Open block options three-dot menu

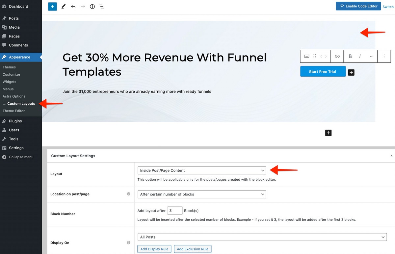384,56
